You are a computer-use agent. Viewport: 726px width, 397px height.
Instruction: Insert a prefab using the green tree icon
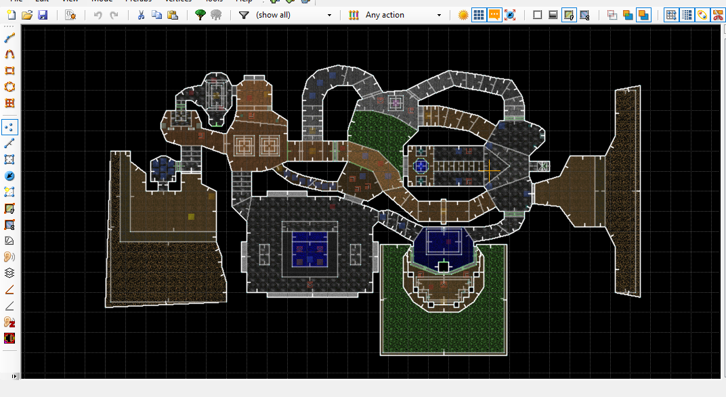200,15
